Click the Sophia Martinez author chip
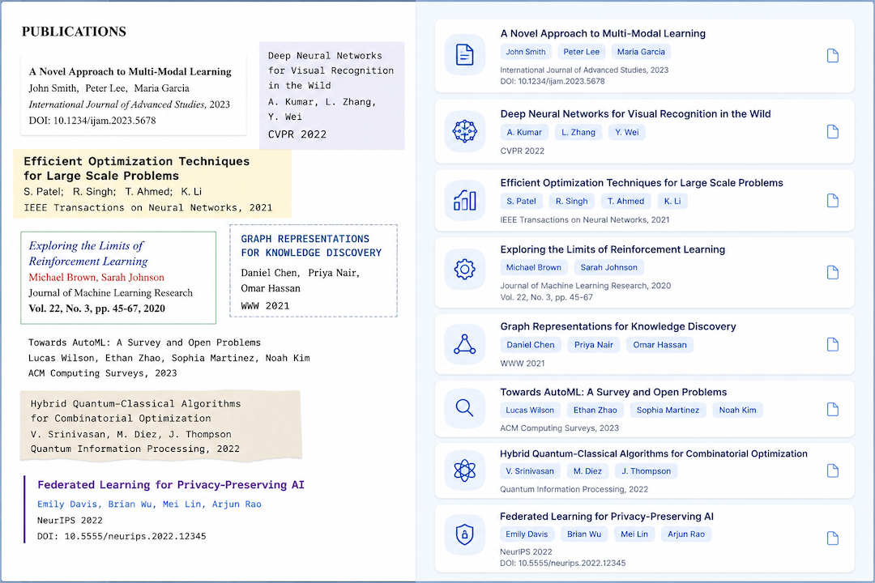 coord(668,410)
